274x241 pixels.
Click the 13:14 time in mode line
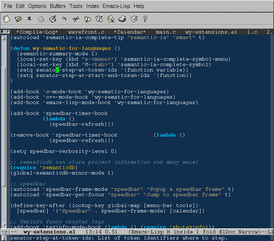click(x=94, y=232)
